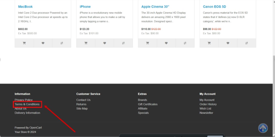Open the iPhone product title link
This screenshot has height=137, width=275.
tap(85, 7)
